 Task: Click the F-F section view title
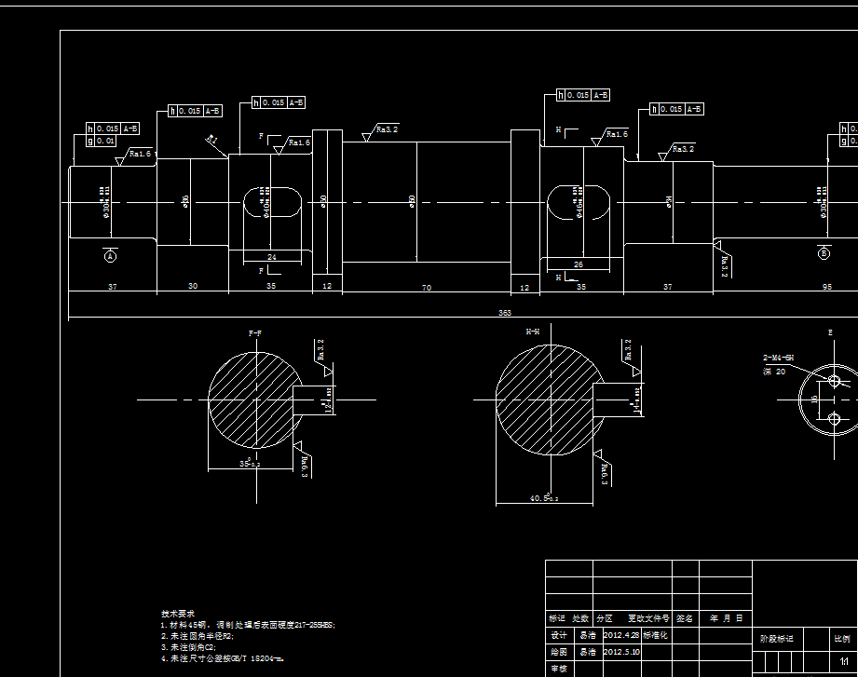(255, 333)
